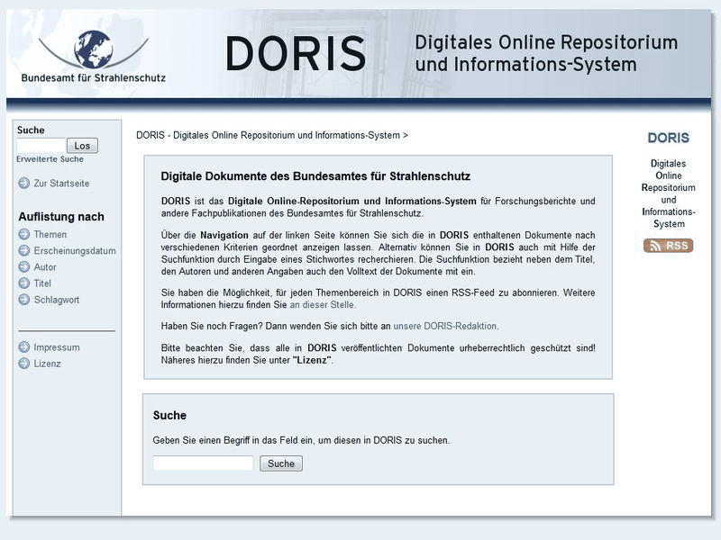
Task: Focus the sidebar search input field
Action: coord(41,146)
